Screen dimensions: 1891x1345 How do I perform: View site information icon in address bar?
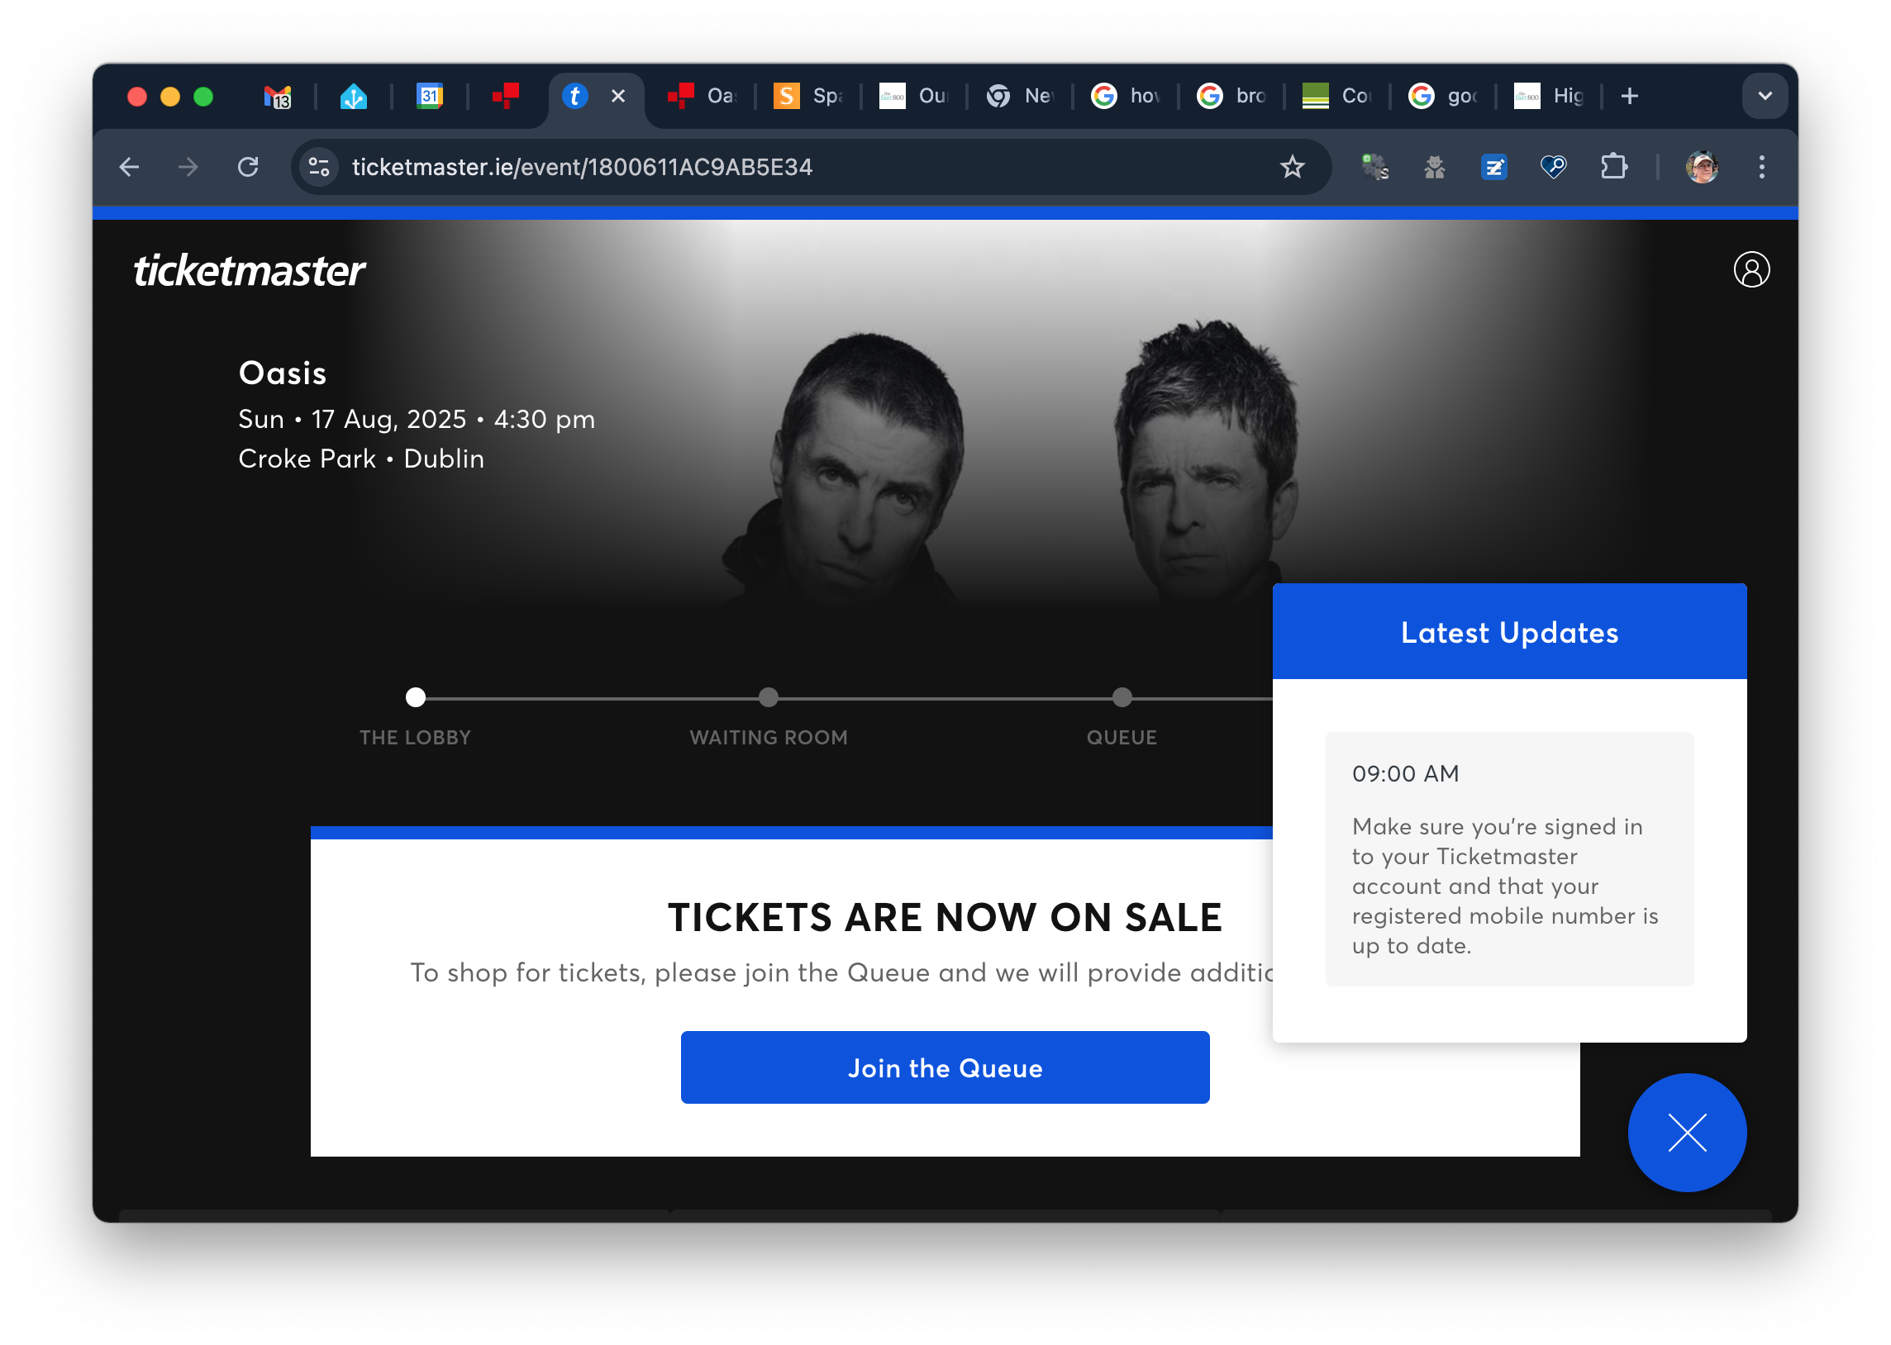click(x=320, y=167)
